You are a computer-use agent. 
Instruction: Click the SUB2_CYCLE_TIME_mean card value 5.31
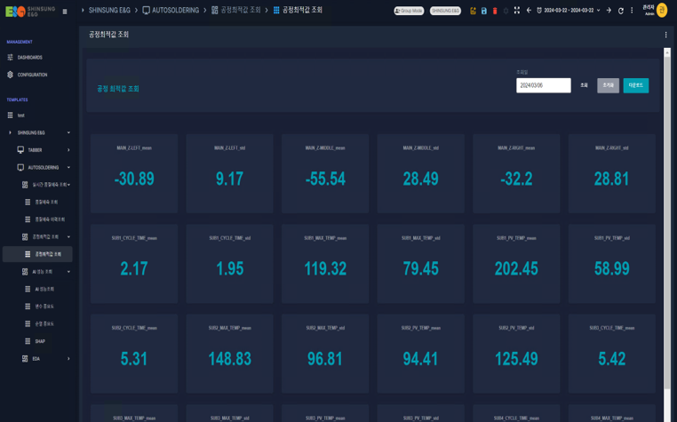134,359
